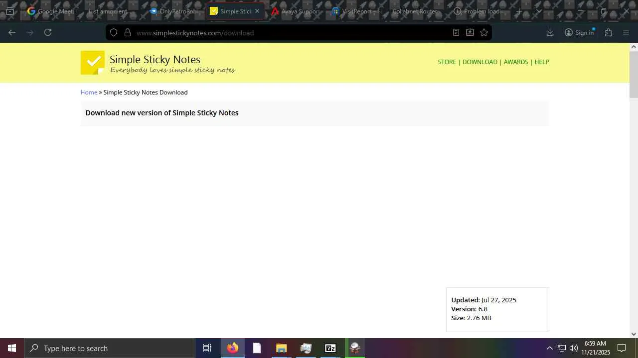Image resolution: width=638 pixels, height=358 pixels.
Task: Open a new browser tab
Action: (x=519, y=11)
